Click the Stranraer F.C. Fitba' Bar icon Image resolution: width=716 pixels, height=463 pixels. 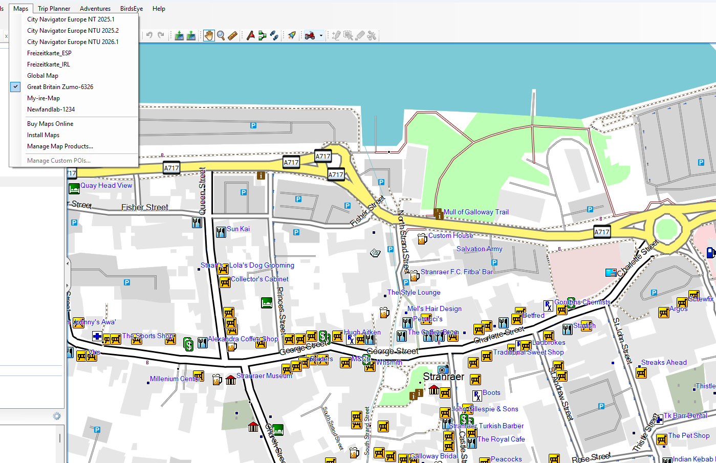click(415, 276)
